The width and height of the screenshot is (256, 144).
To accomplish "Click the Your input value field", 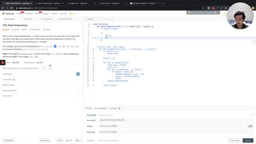I will [x=176, y=120].
